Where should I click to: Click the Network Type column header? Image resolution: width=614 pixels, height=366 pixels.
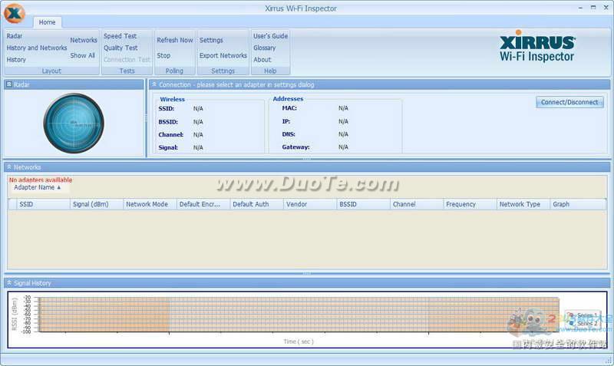(x=523, y=204)
